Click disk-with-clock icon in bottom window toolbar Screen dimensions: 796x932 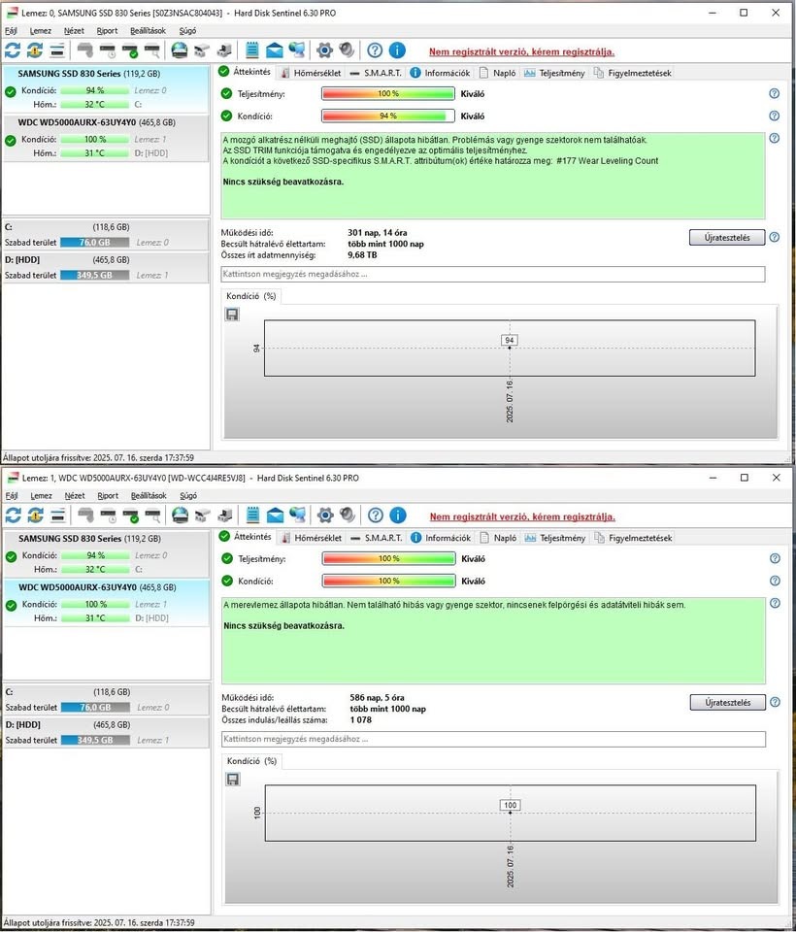coord(108,516)
